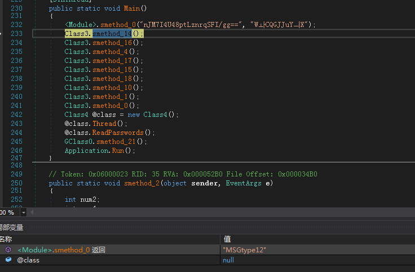The height and width of the screenshot is (272, 415).
Task: Click the smethod_14 call on line 233
Action: pos(112,34)
